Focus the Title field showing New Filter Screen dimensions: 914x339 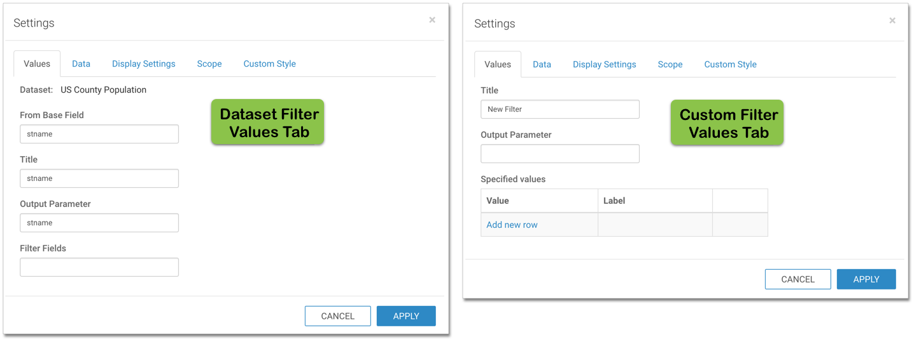559,109
